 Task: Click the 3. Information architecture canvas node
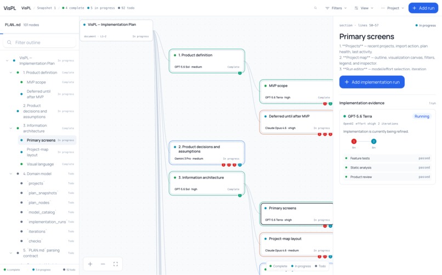click(207, 183)
